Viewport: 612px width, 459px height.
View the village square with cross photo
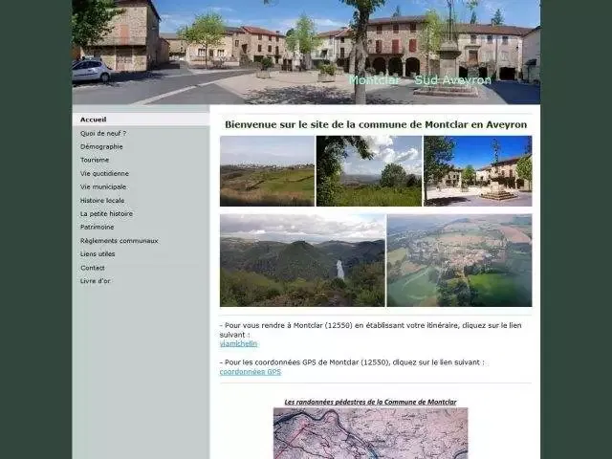(478, 171)
